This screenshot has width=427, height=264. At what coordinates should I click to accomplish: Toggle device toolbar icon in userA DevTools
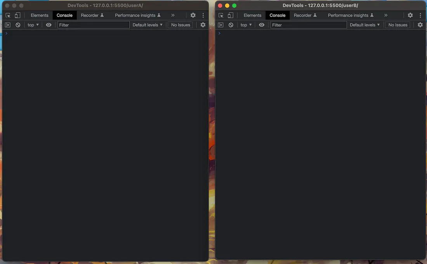[x=17, y=16]
